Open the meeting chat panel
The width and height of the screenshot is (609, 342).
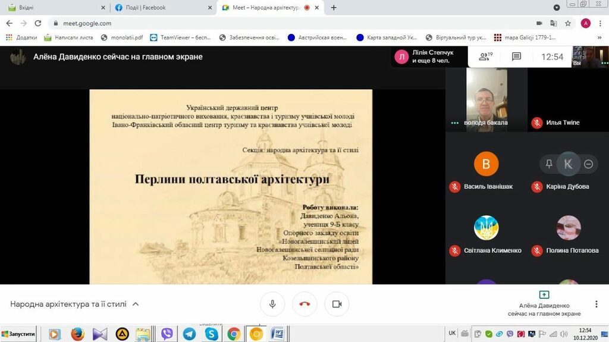tap(516, 57)
